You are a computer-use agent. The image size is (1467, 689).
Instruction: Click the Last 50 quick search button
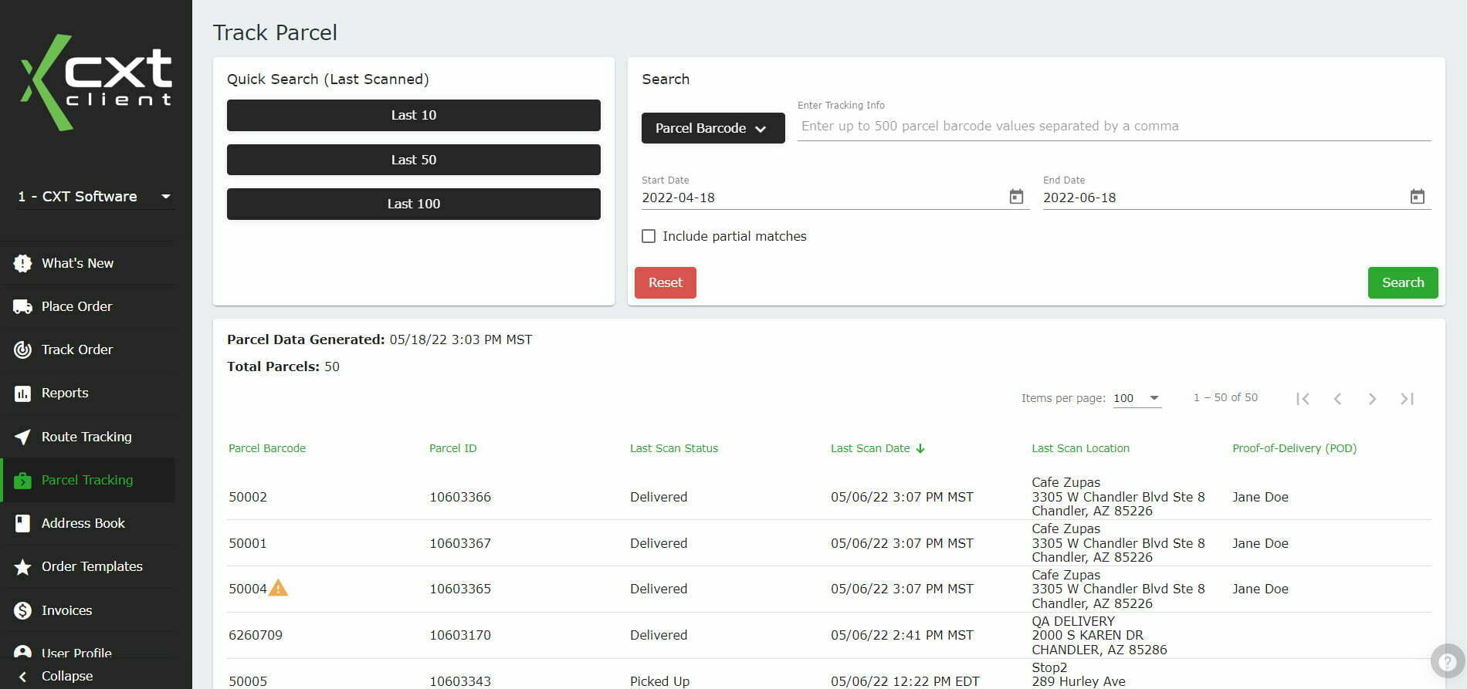coord(413,160)
